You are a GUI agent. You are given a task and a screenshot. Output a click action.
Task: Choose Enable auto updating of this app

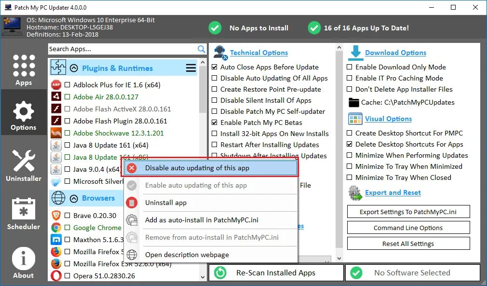pyautogui.click(x=211, y=185)
